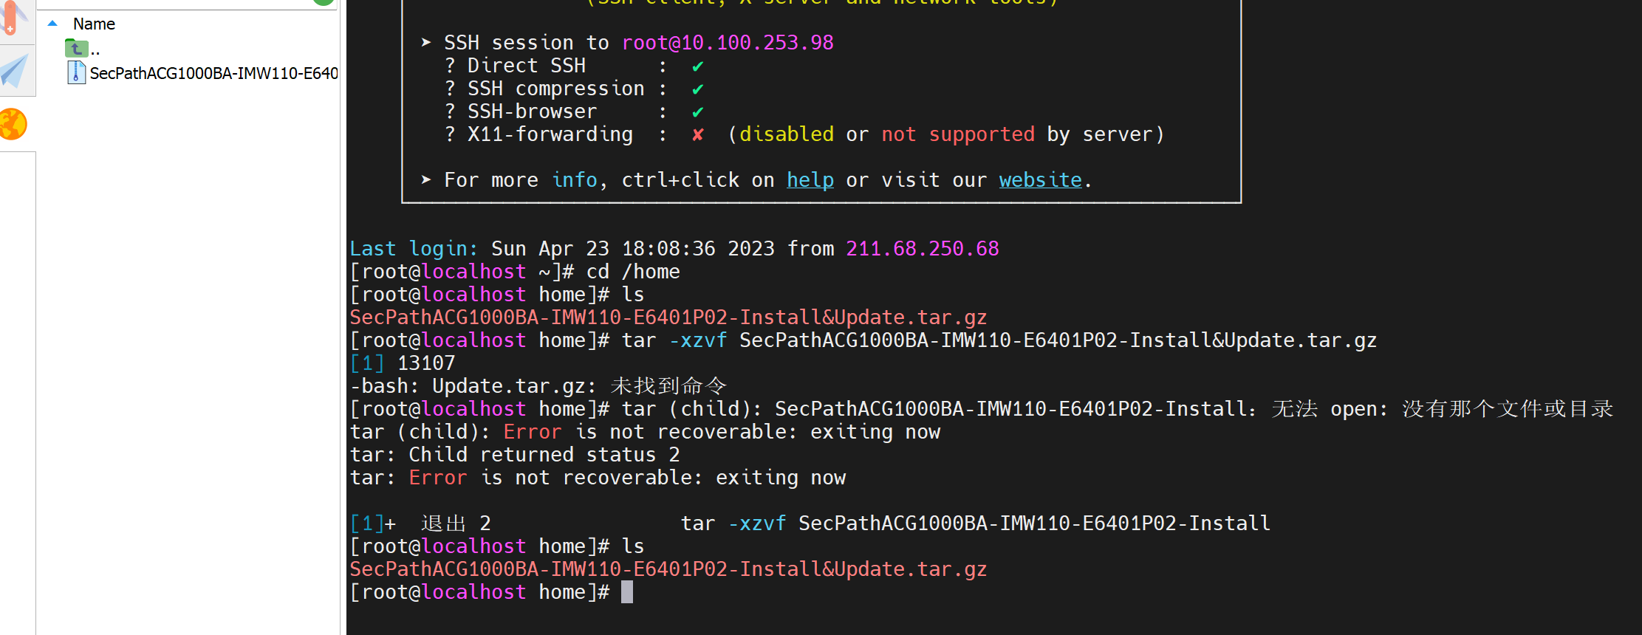The height and width of the screenshot is (635, 1642).
Task: Click the red X beside X11-forwarding
Action: 697,135
